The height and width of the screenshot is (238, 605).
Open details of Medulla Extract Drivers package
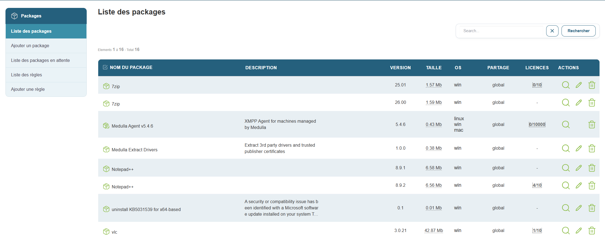point(566,148)
